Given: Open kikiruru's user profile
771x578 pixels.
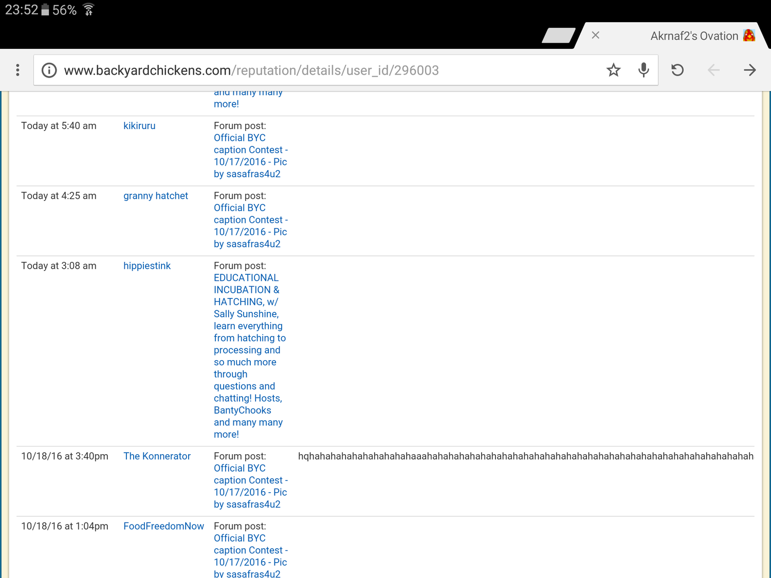Looking at the screenshot, I should [x=139, y=126].
